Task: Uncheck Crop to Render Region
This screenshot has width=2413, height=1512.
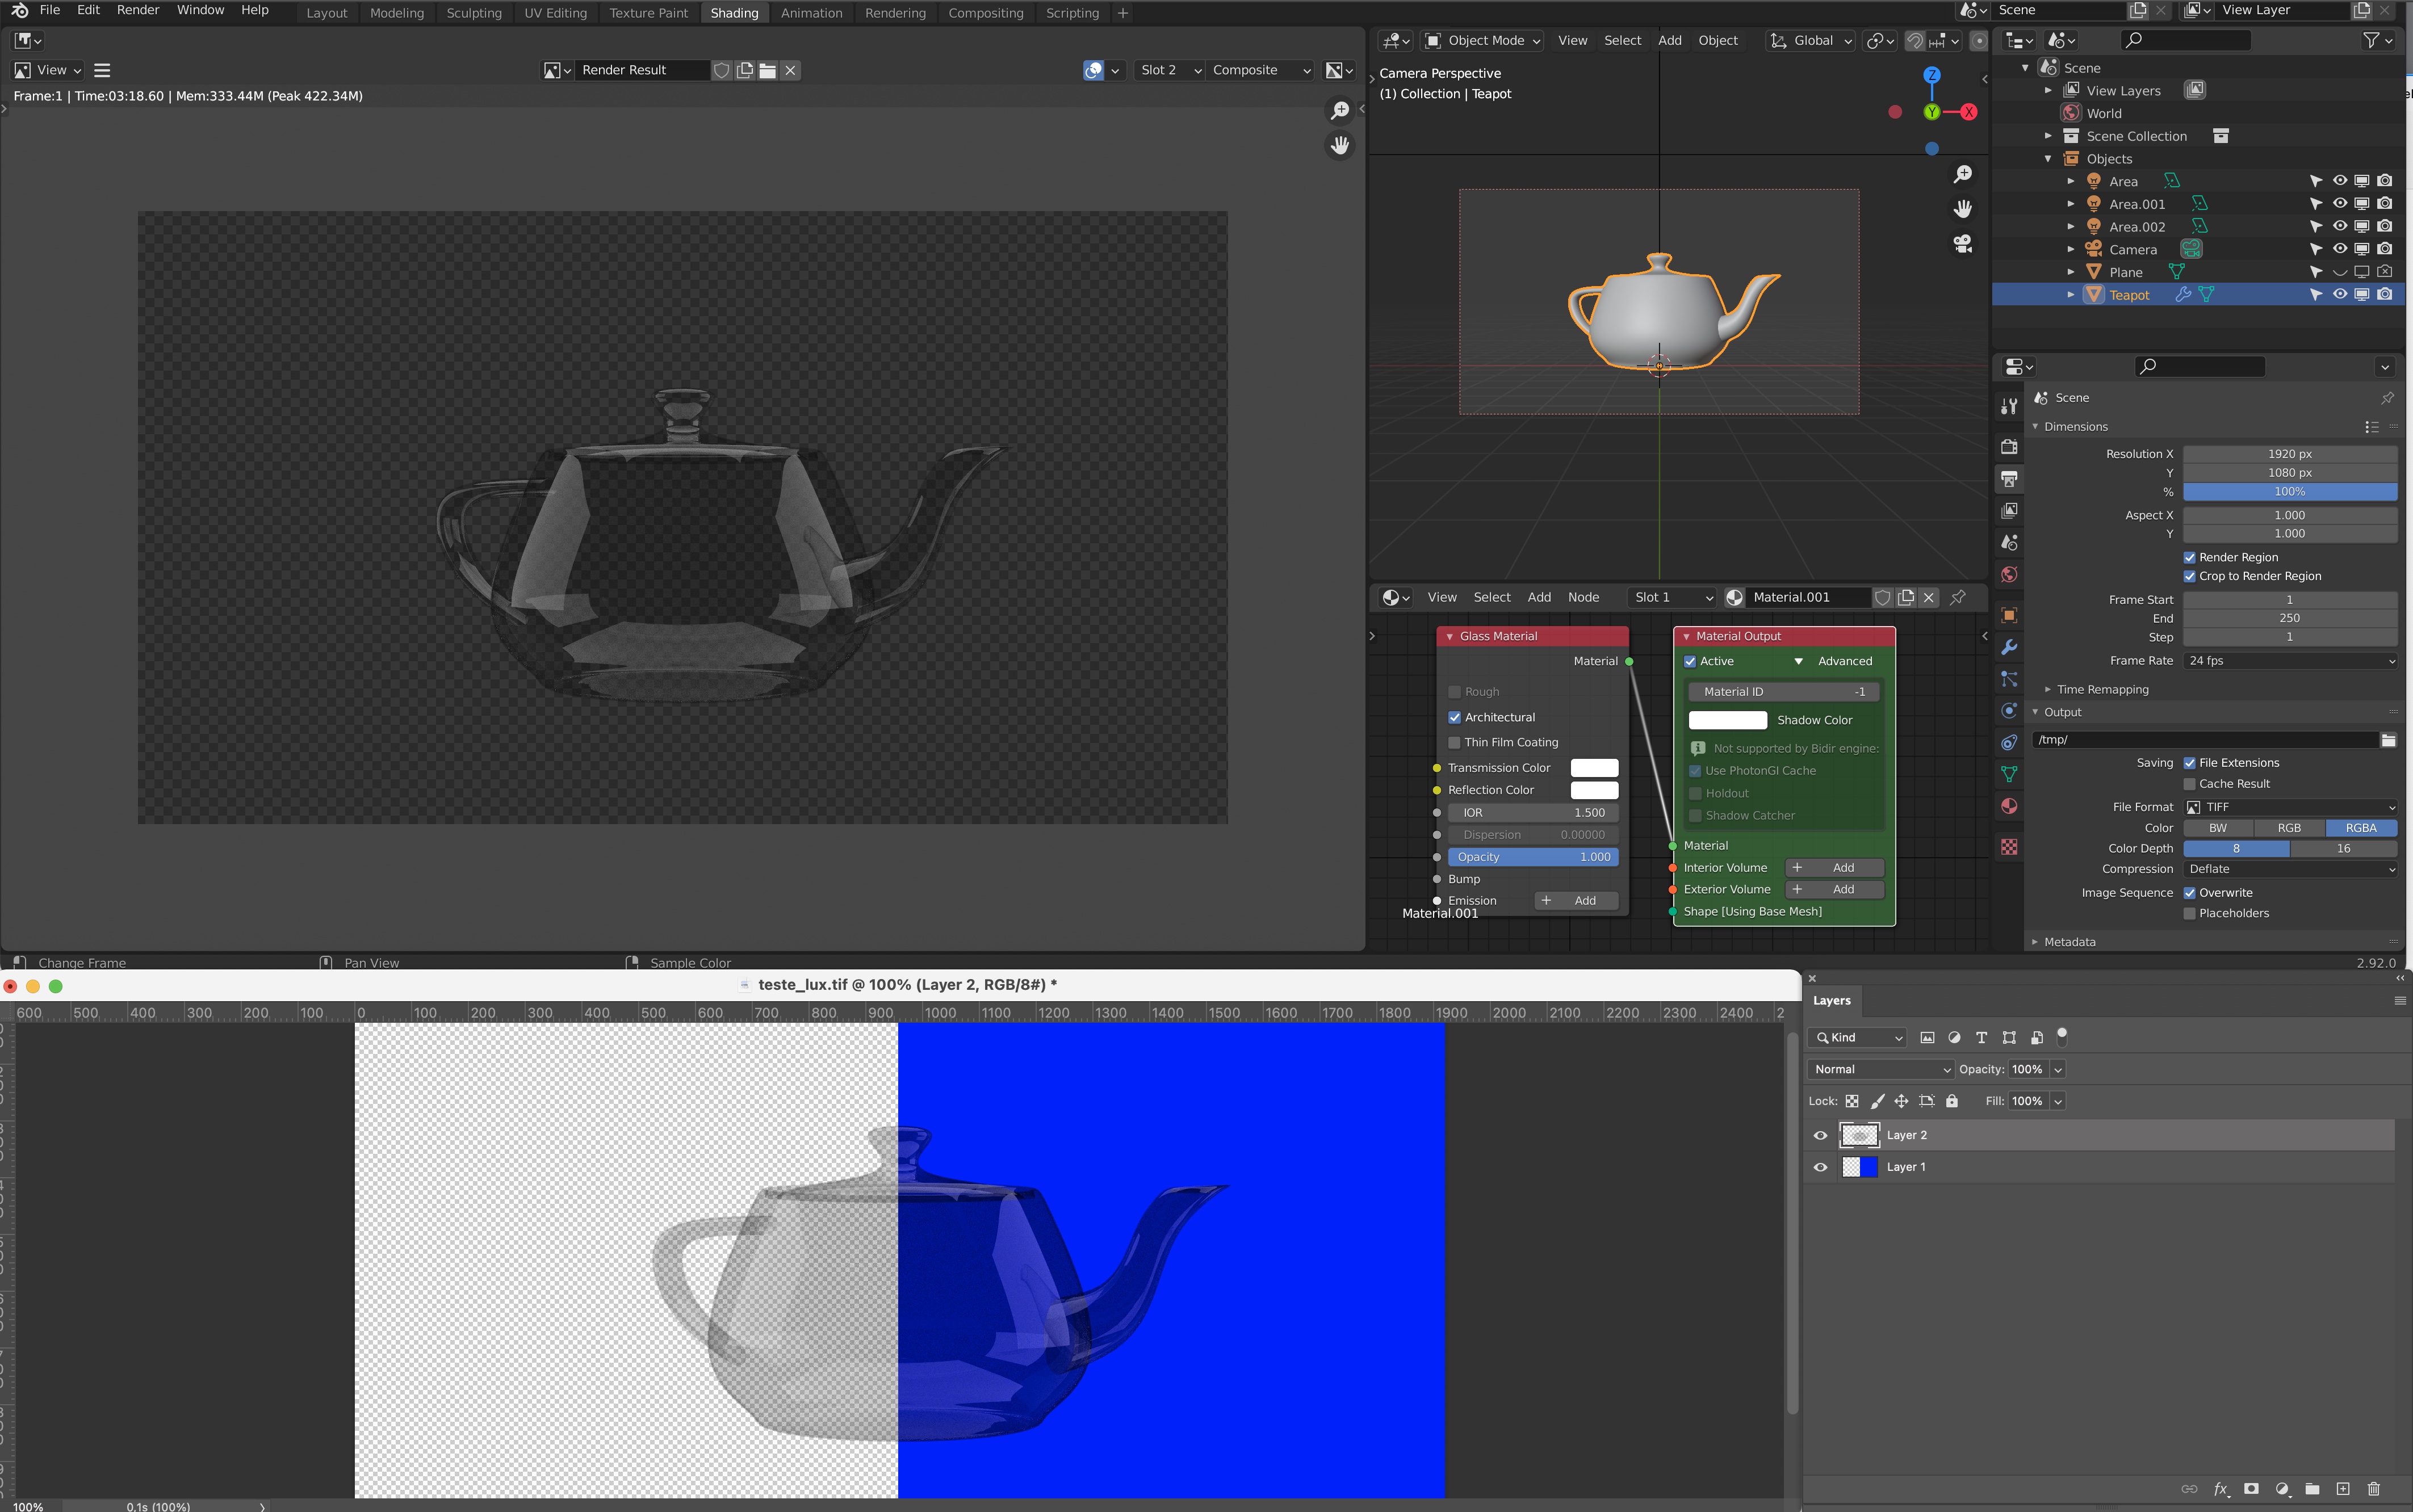Action: [2190, 576]
